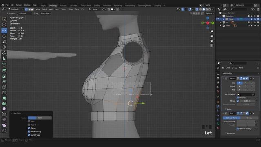261x147 pixels.
Task: Open the Orientation Default dropdown
Action: [x=24, y=13]
